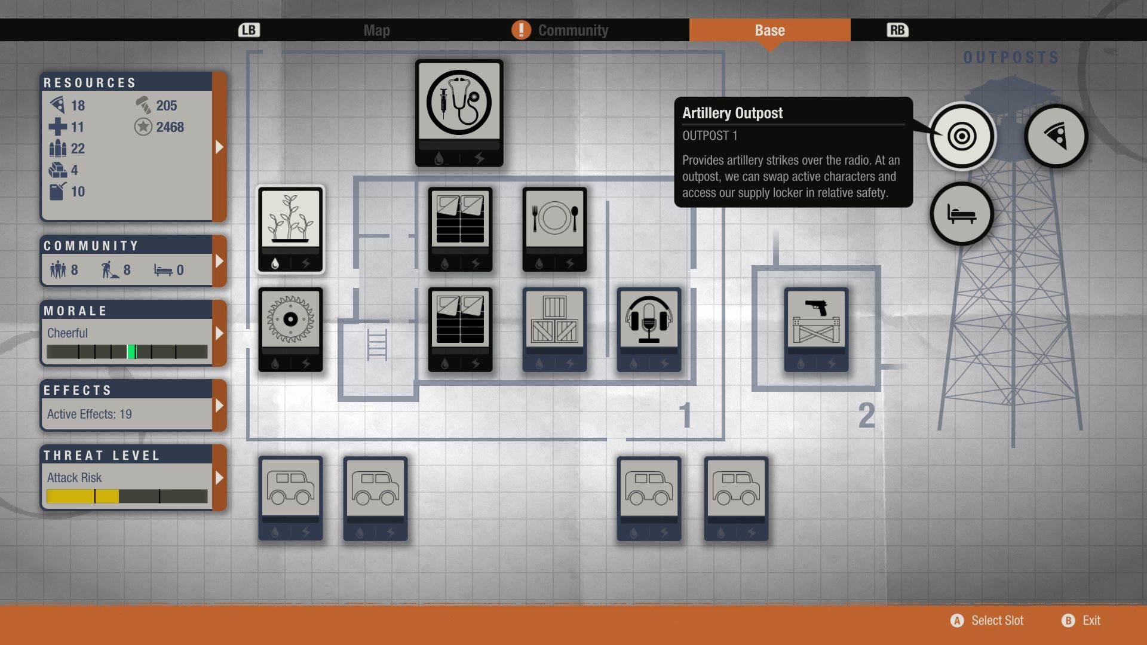
Task: Select the Kitchen plate and cutlery facility
Action: [554, 229]
